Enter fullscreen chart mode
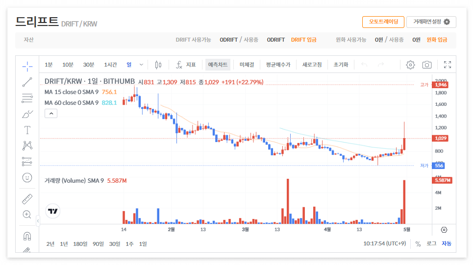This screenshot has width=474, height=265. coord(448,65)
